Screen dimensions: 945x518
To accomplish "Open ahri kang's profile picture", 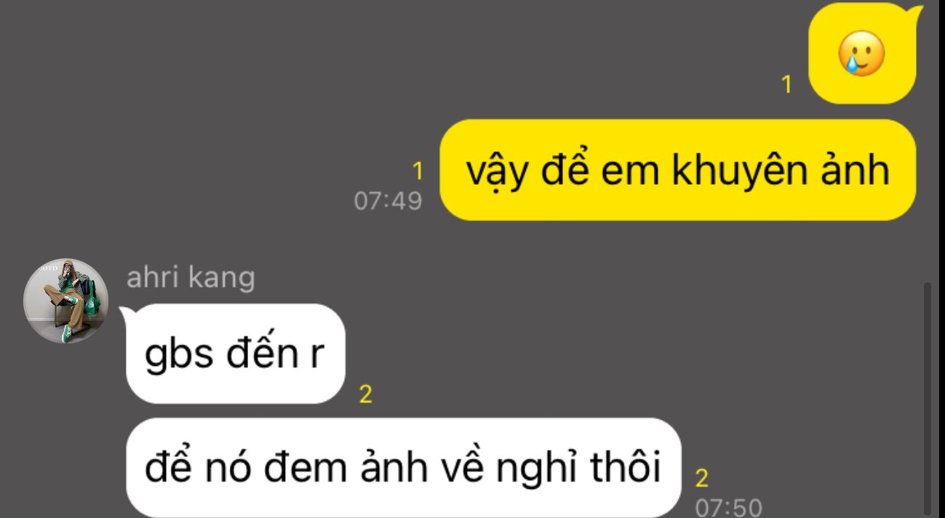I will click(66, 301).
